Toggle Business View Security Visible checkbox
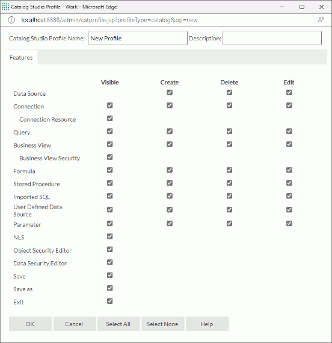332x343 pixels. click(x=110, y=157)
